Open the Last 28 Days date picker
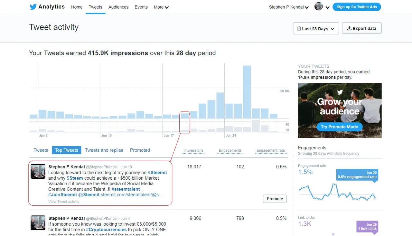 tap(316, 28)
